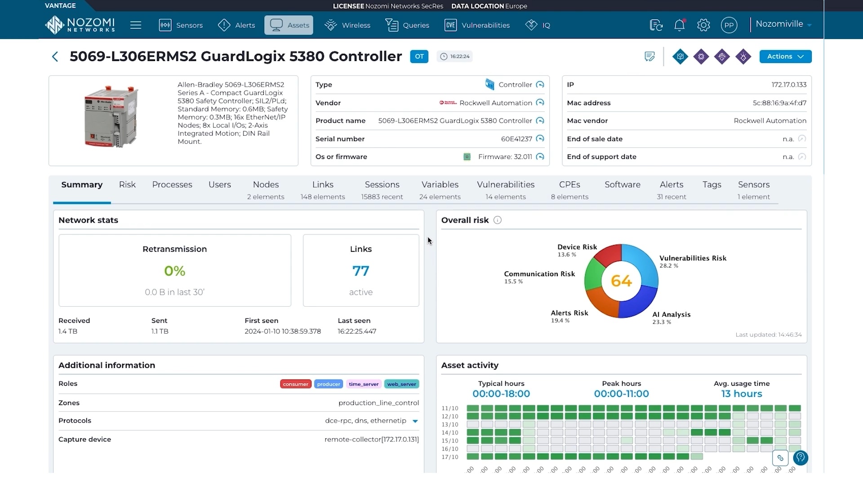
Task: Open the Risk tab
Action: (127, 185)
